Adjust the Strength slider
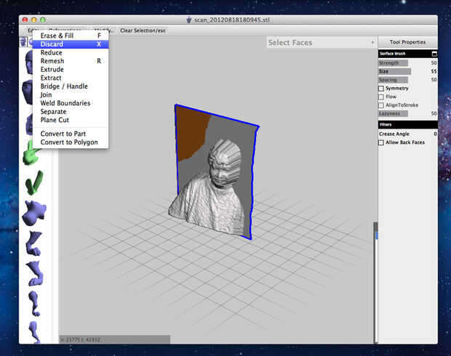The width and height of the screenshot is (451, 356). click(394, 62)
